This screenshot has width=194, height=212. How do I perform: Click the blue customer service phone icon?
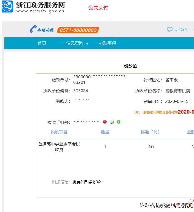[x=33, y=29]
